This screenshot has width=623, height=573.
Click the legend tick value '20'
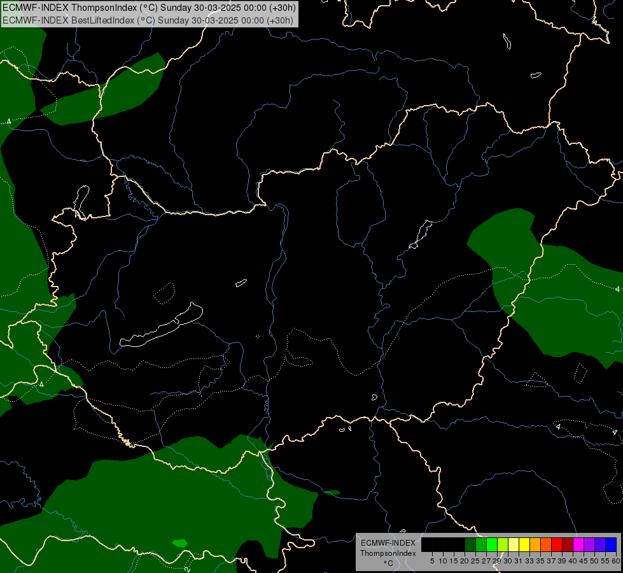(465, 561)
